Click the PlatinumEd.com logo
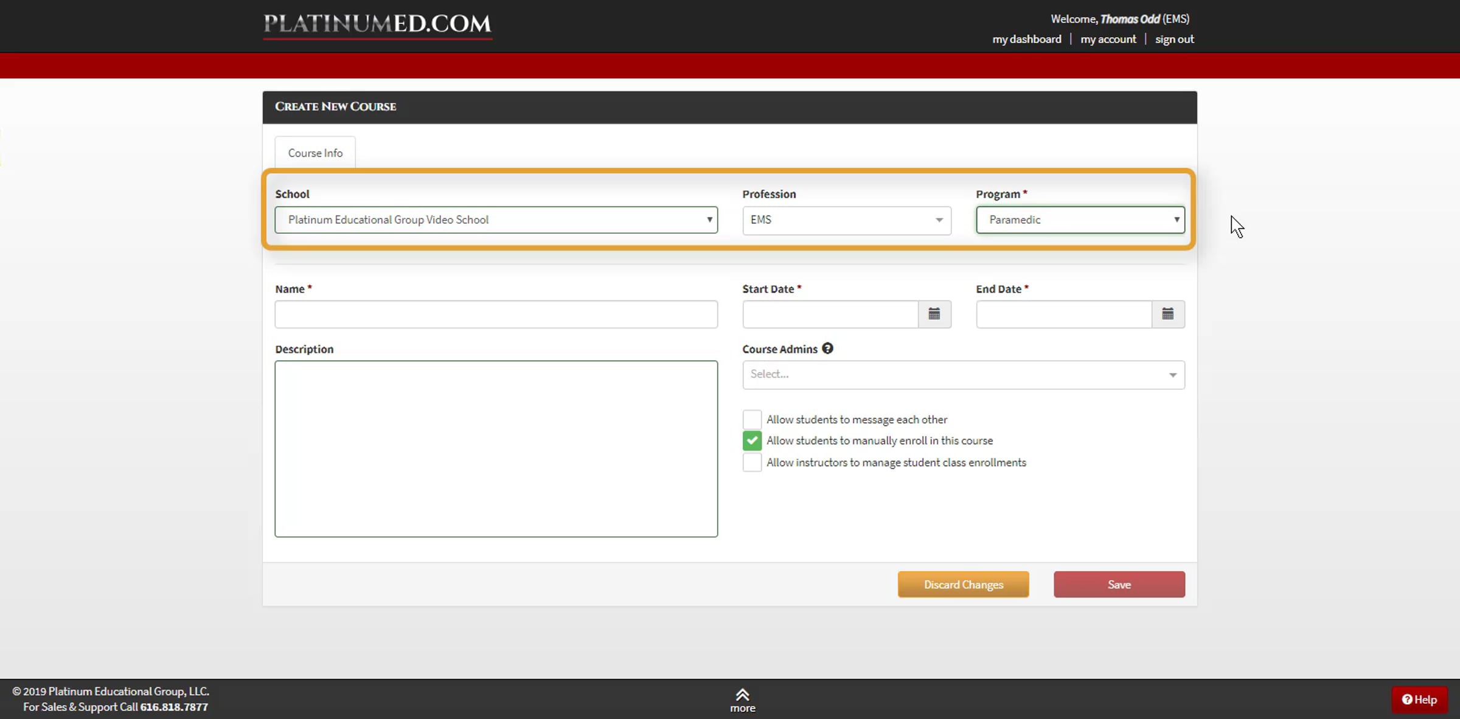This screenshot has width=1460, height=719. tap(377, 24)
